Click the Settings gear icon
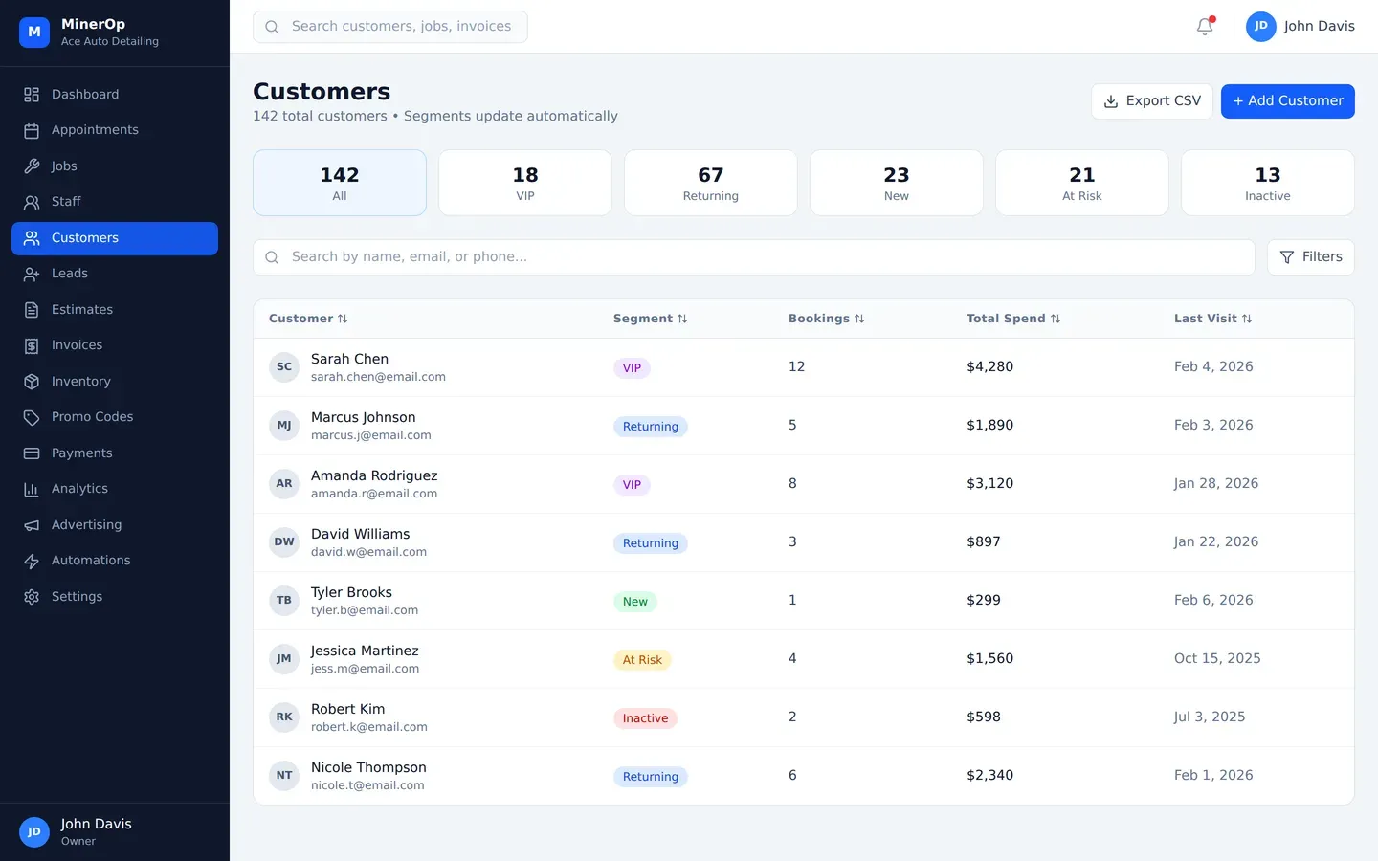The width and height of the screenshot is (1378, 861). point(32,597)
